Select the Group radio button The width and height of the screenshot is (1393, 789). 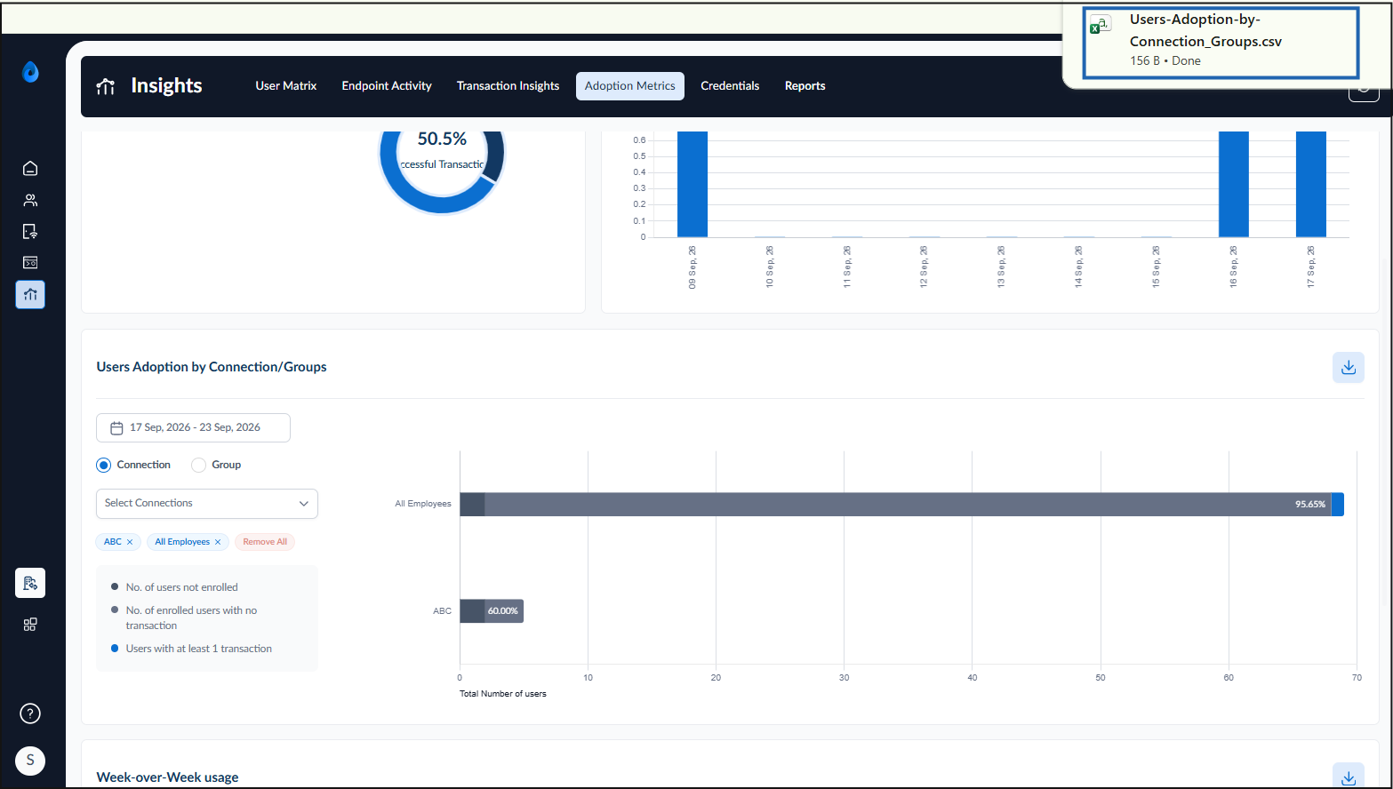tap(199, 465)
